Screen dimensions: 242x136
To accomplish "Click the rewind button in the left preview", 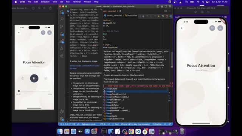I will coord(23,78).
